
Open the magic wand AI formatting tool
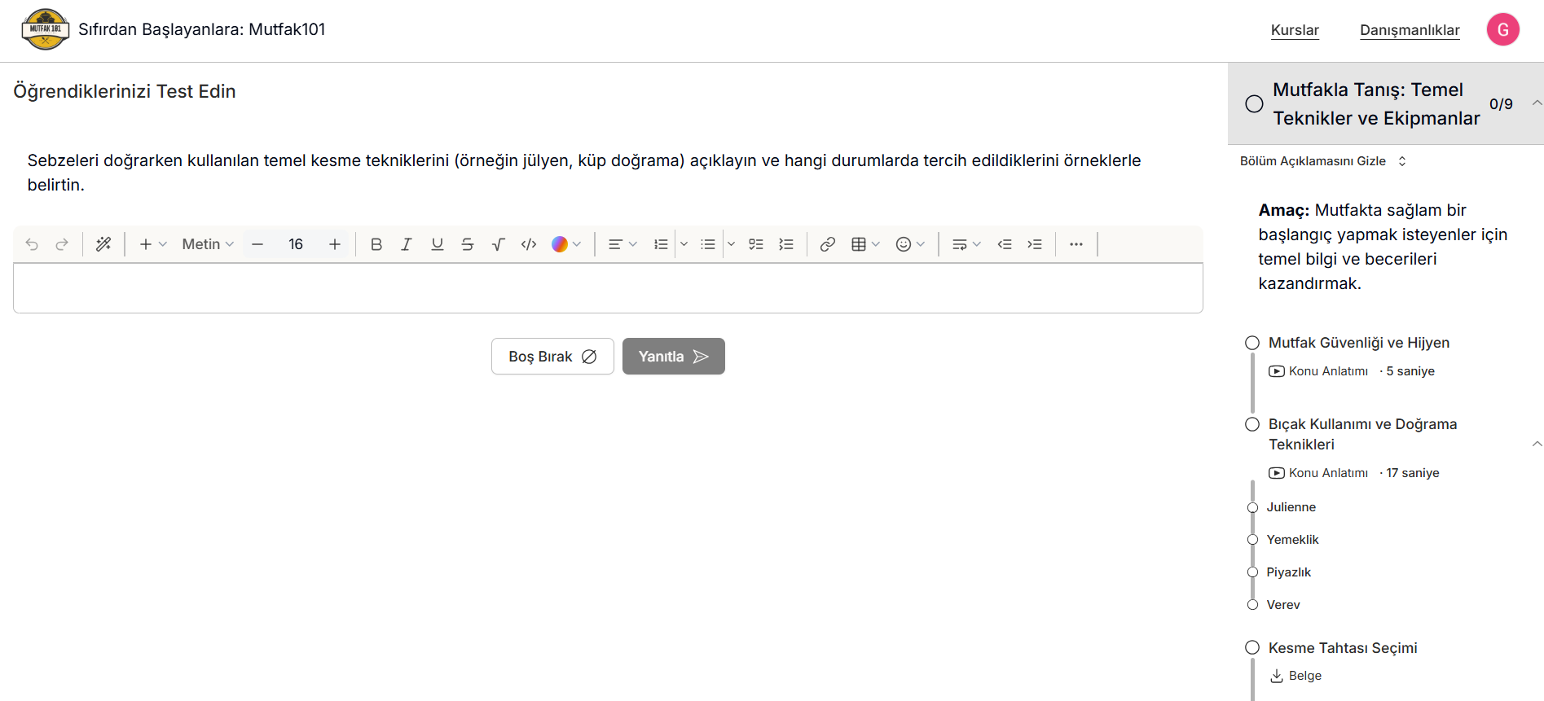point(103,244)
